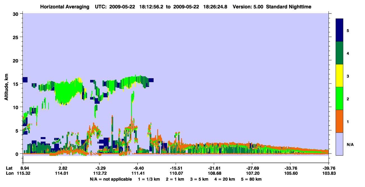Click the latitude value -21.61
This screenshot has width=365, height=187.
[214, 168]
